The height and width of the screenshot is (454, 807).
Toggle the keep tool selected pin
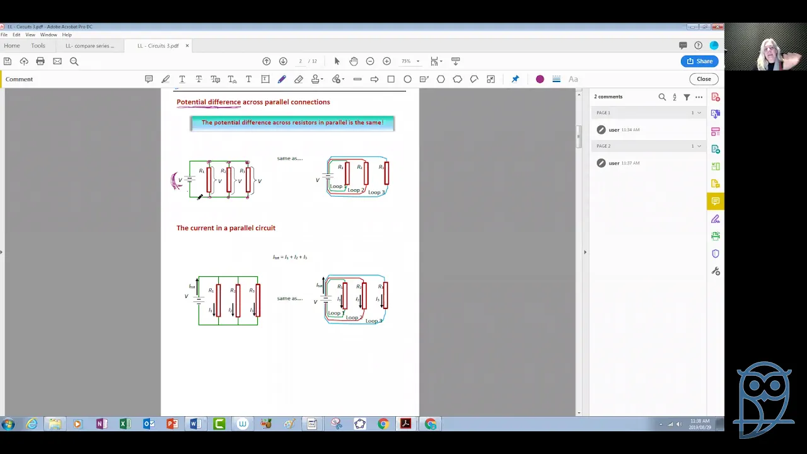point(515,79)
